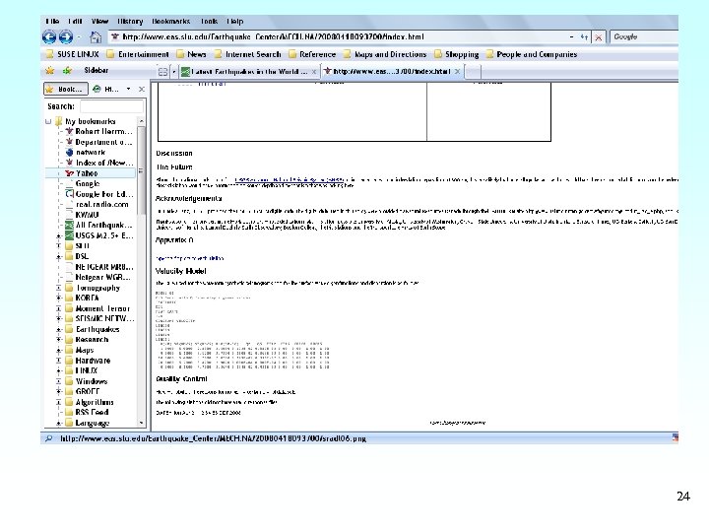This screenshot has width=709, height=532.
Task: Click the sidebar Search field
Action: [x=111, y=106]
